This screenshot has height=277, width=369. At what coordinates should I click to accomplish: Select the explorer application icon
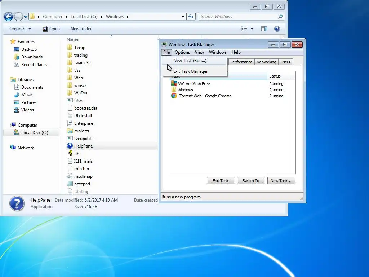(x=70, y=131)
